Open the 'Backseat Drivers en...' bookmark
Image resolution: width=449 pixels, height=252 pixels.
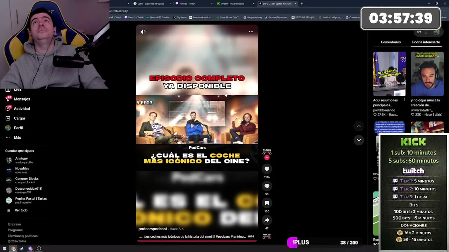click(x=276, y=17)
